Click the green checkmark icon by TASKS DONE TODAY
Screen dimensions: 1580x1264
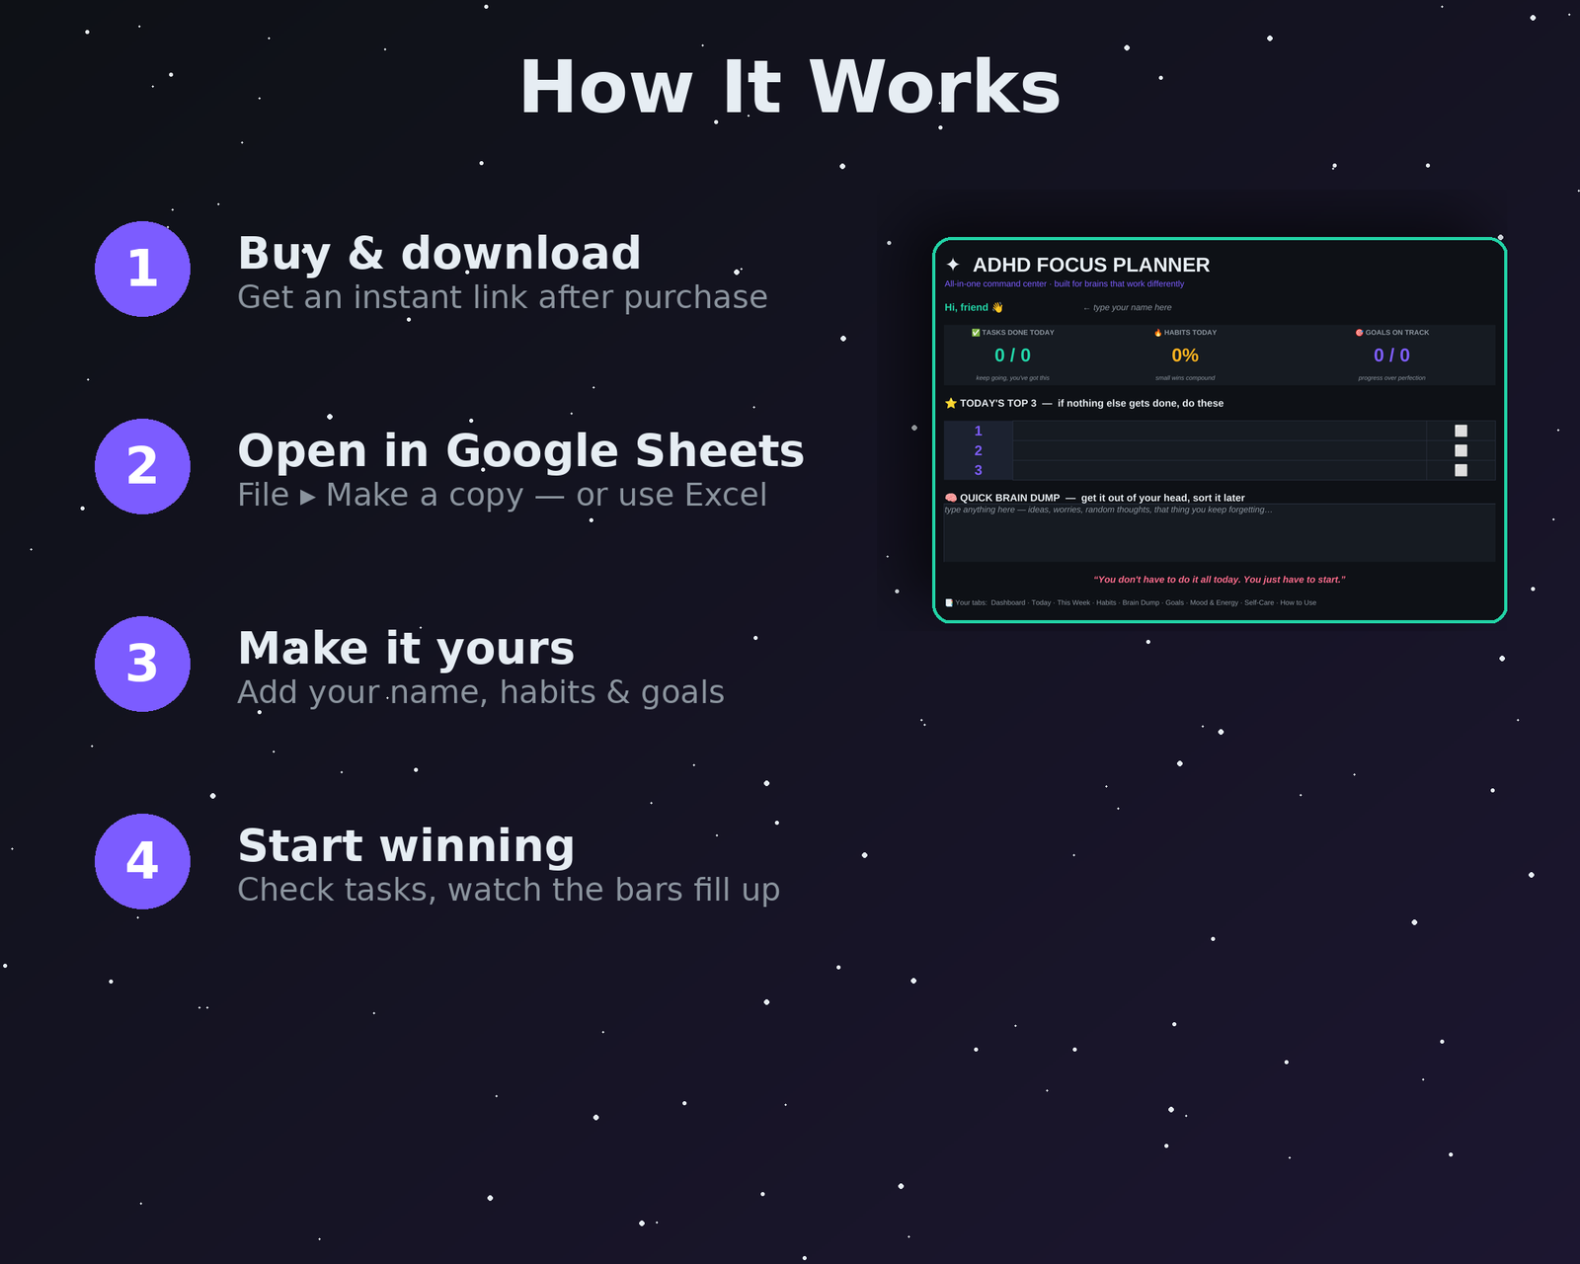[976, 333]
